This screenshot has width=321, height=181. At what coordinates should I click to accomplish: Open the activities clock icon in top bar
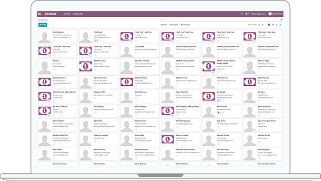click(x=242, y=14)
